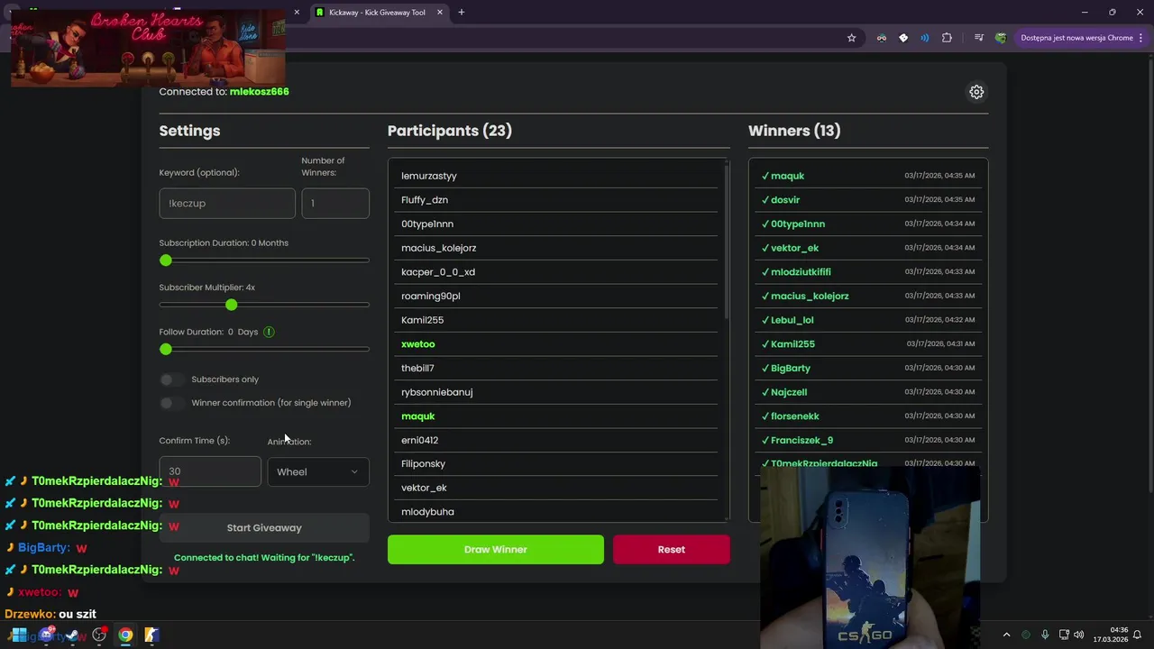Bookmark this page with the star icon

(851, 38)
